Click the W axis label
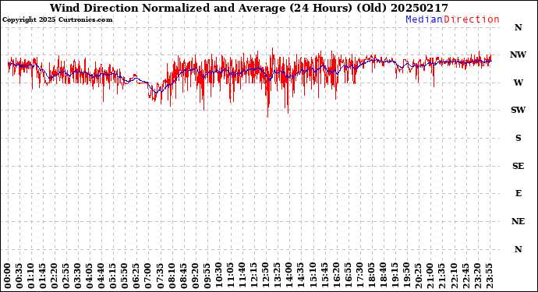538x292 pixels. [x=518, y=83]
